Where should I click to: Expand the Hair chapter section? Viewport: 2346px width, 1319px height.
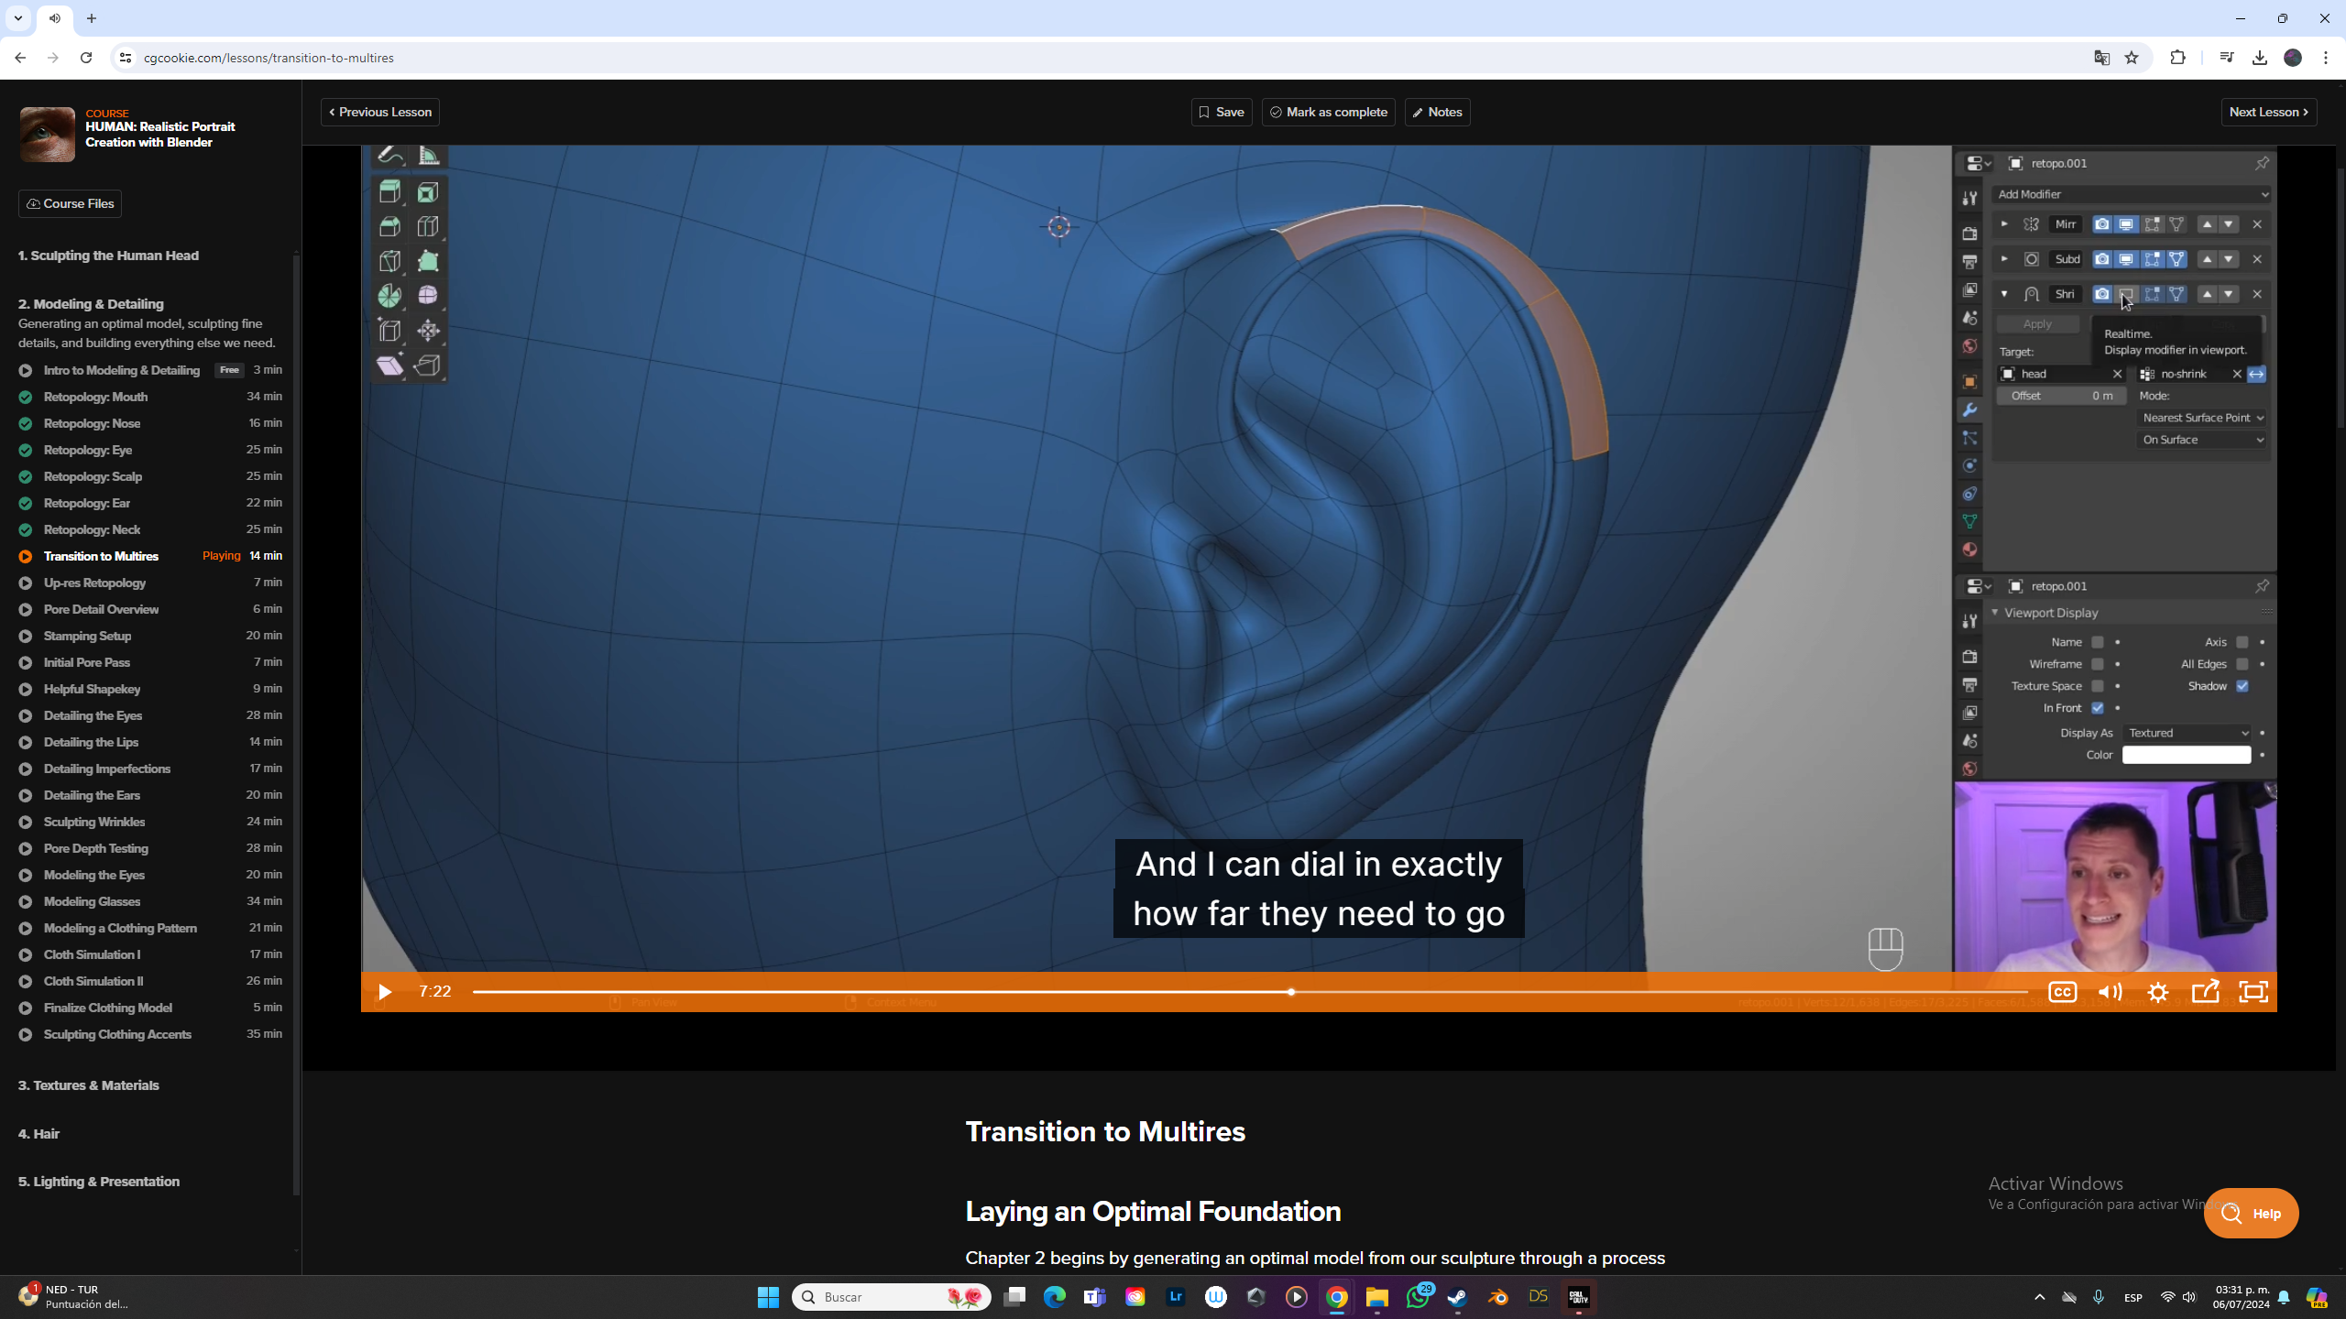pos(38,1134)
